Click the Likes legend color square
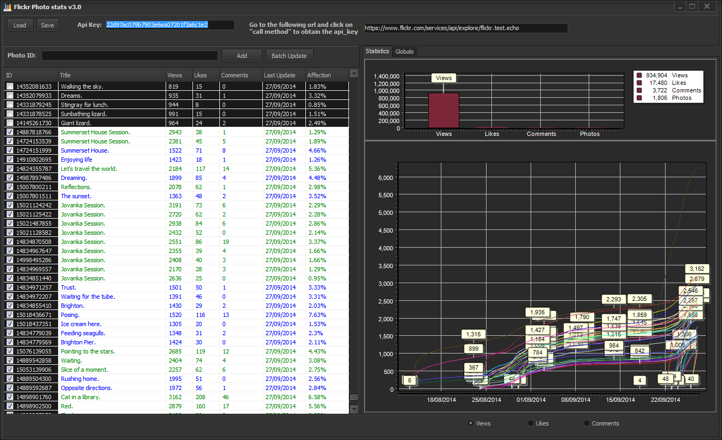The width and height of the screenshot is (722, 440). [x=639, y=83]
